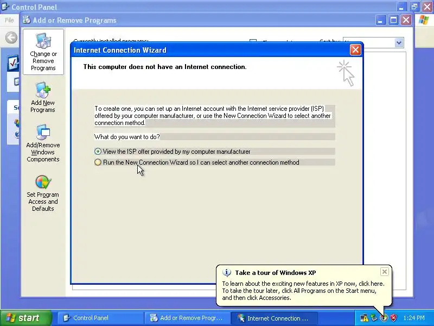Screen dimensions: 434x326
Task: Maximize the Add or Remove Programs window
Action: click(x=393, y=20)
